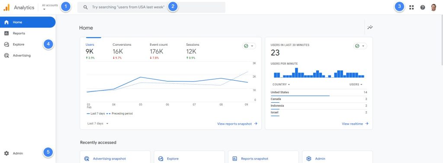Open the Admin recently accessed card
Viewport: 443px width, 163px height.
(337, 157)
